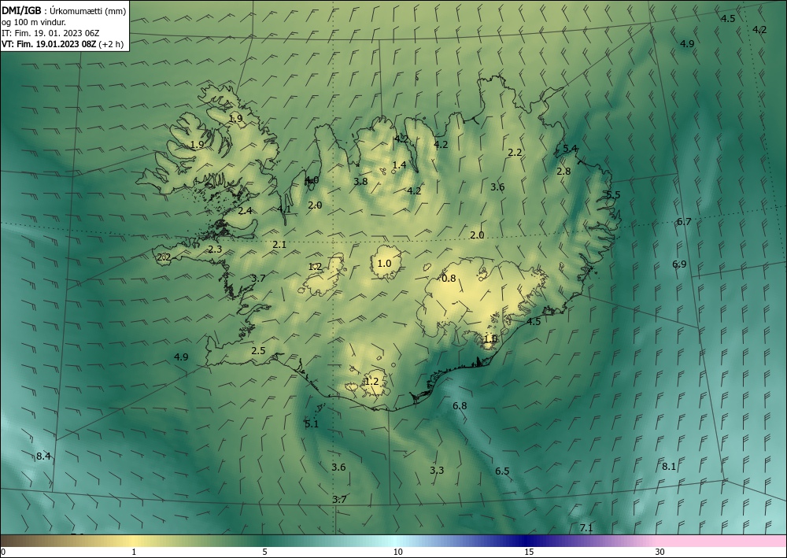Click the 0.8 value on the large glacier
The width and height of the screenshot is (787, 558).
[449, 278]
